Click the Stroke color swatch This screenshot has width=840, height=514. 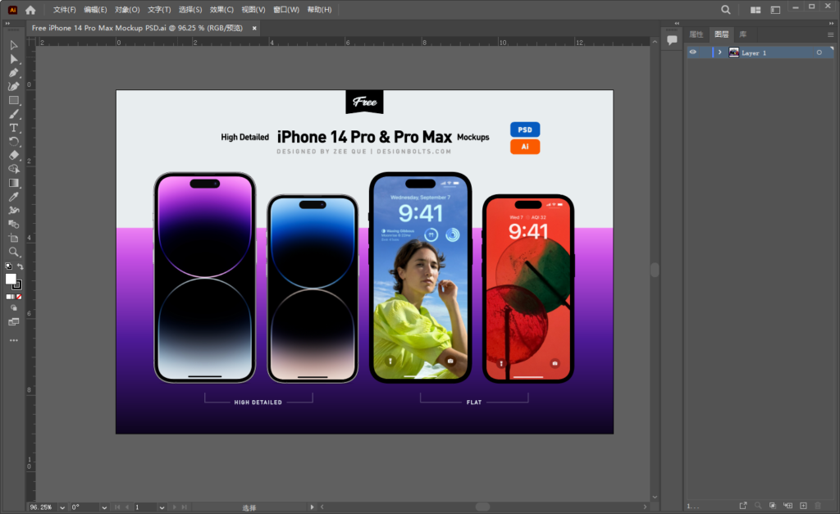click(18, 284)
